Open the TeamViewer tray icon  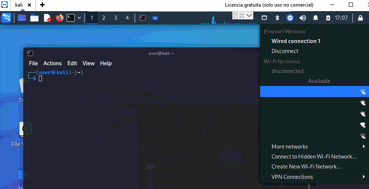point(290,18)
